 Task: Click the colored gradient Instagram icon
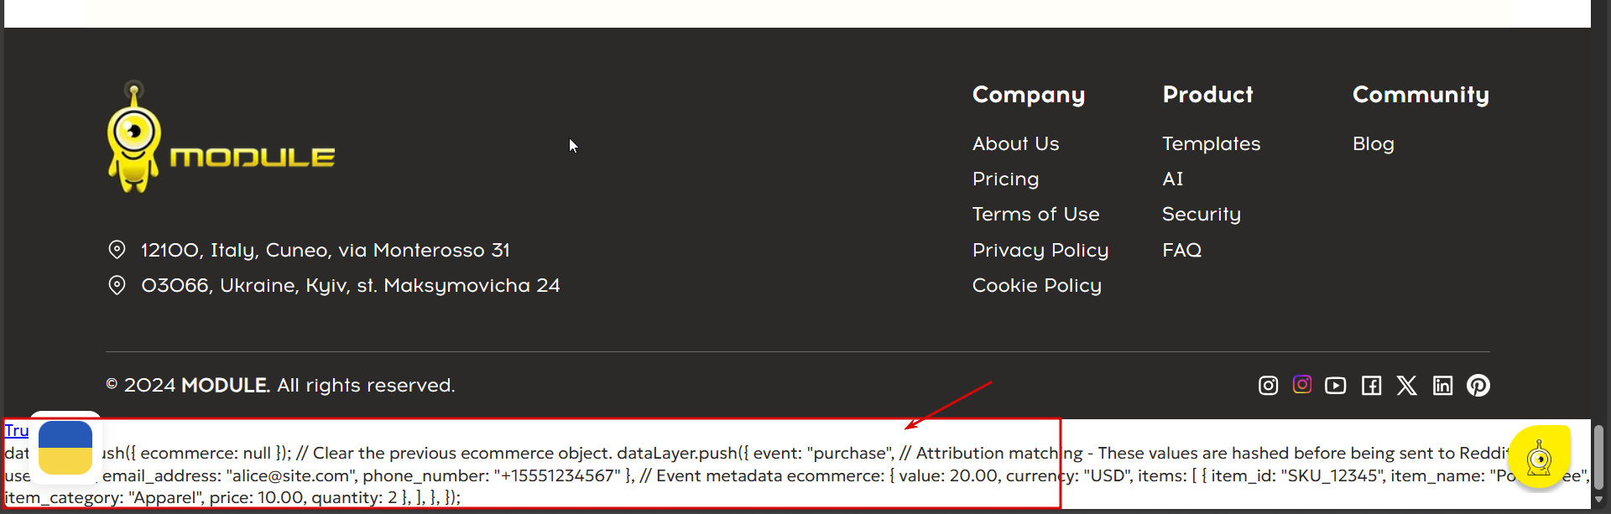[x=1302, y=384]
